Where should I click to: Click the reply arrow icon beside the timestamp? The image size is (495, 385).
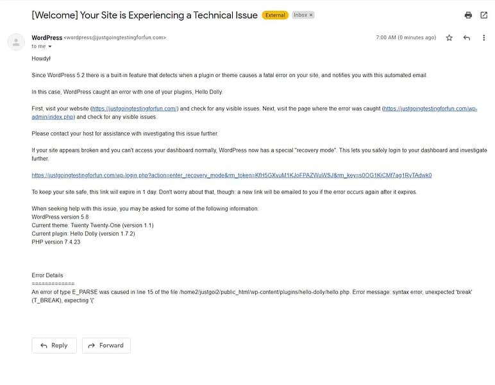[467, 38]
